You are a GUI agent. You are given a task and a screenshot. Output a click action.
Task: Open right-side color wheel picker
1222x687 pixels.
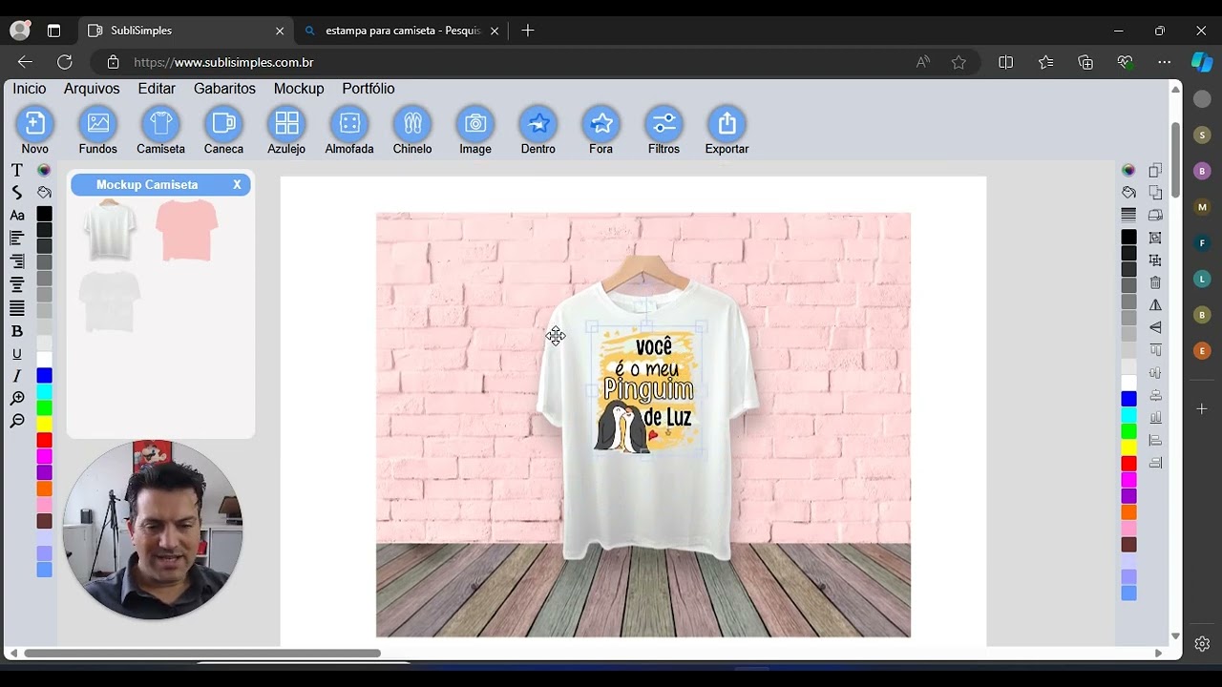click(1128, 170)
